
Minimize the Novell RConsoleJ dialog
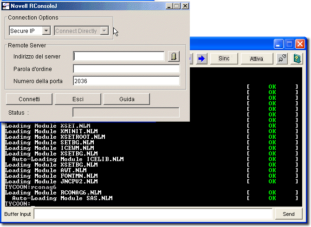169,6
